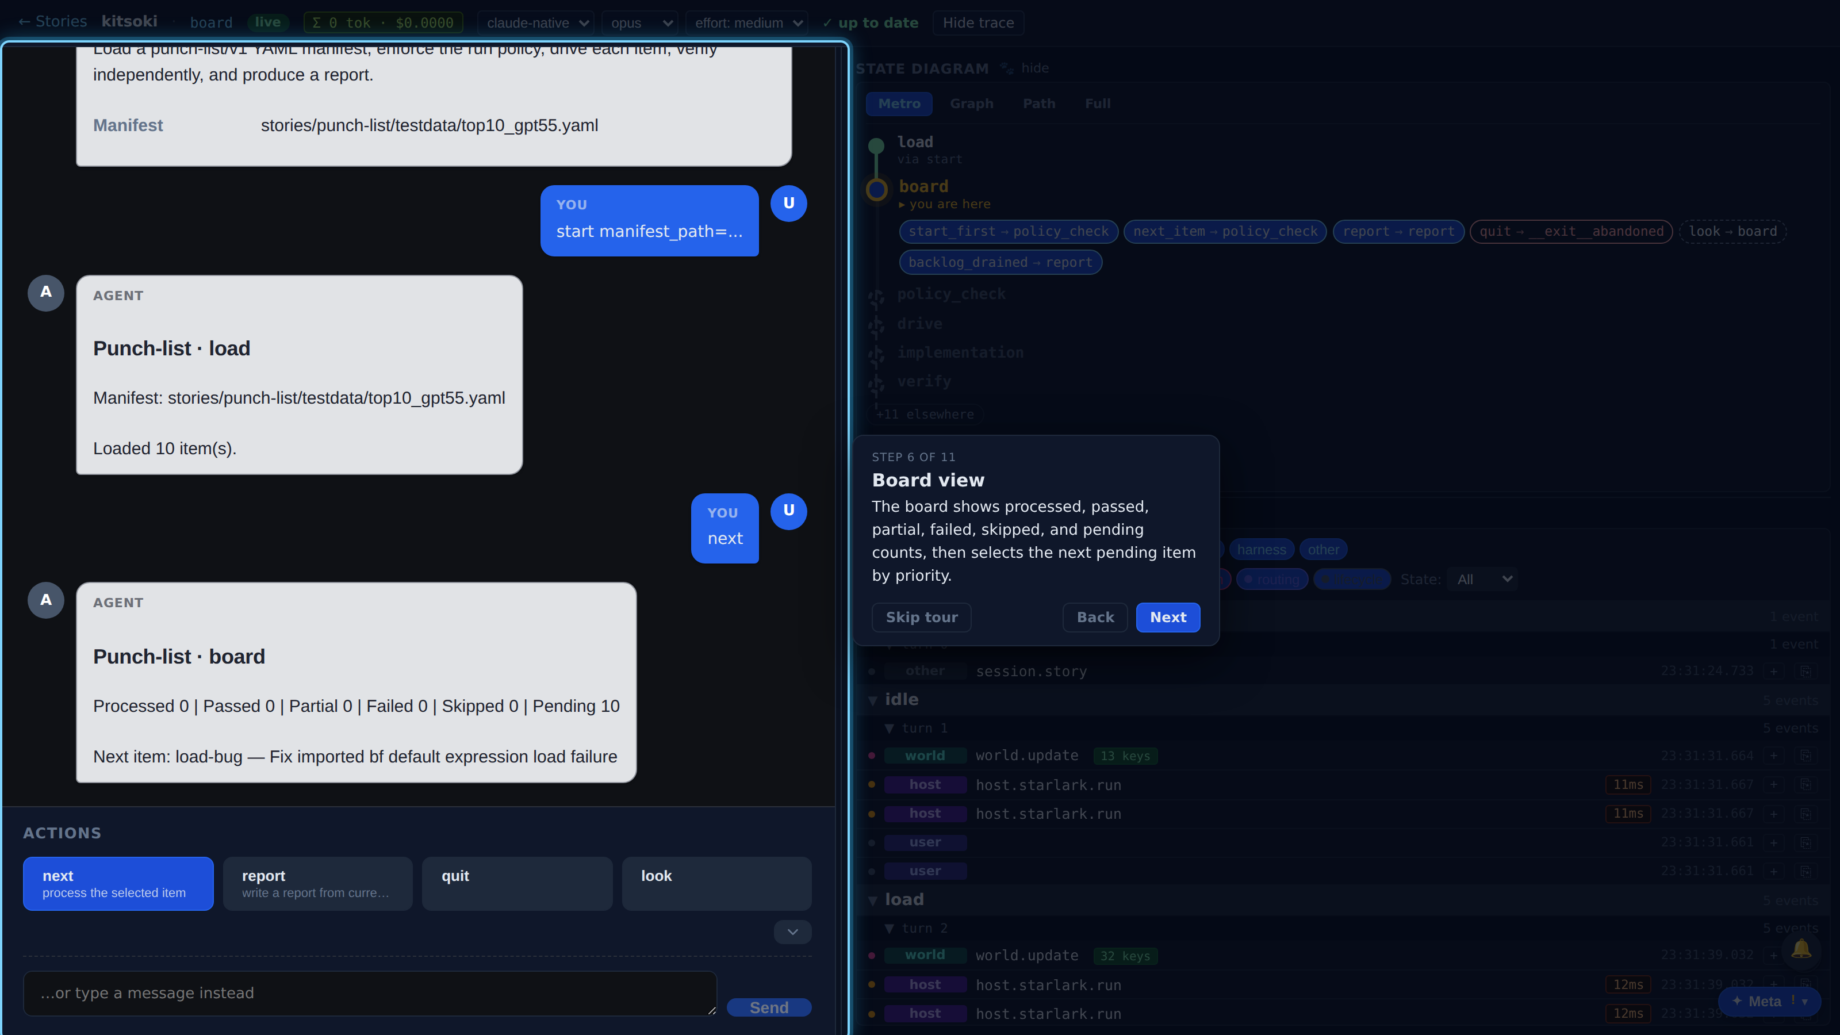The width and height of the screenshot is (1840, 1035).
Task: Click Hide trace in the top bar
Action: 978,23
